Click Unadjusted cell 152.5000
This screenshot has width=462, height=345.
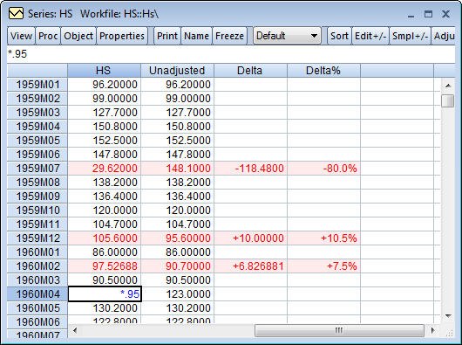(177, 141)
